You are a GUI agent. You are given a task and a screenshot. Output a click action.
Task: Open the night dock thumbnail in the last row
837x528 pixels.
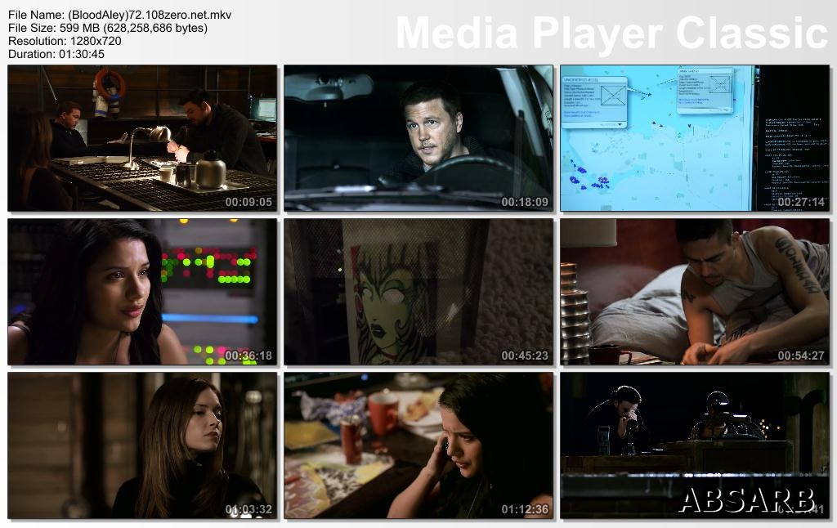tap(695, 445)
